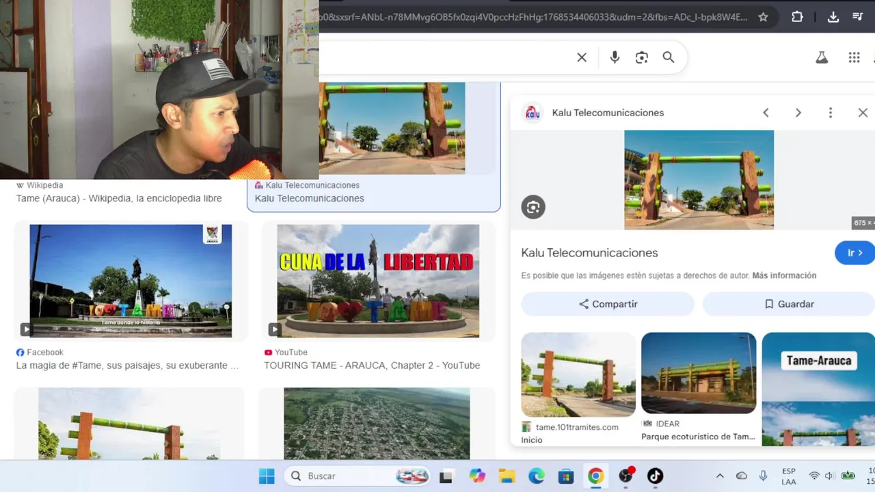Go to next image in preview panel
This screenshot has height=492, width=875.
(x=798, y=113)
